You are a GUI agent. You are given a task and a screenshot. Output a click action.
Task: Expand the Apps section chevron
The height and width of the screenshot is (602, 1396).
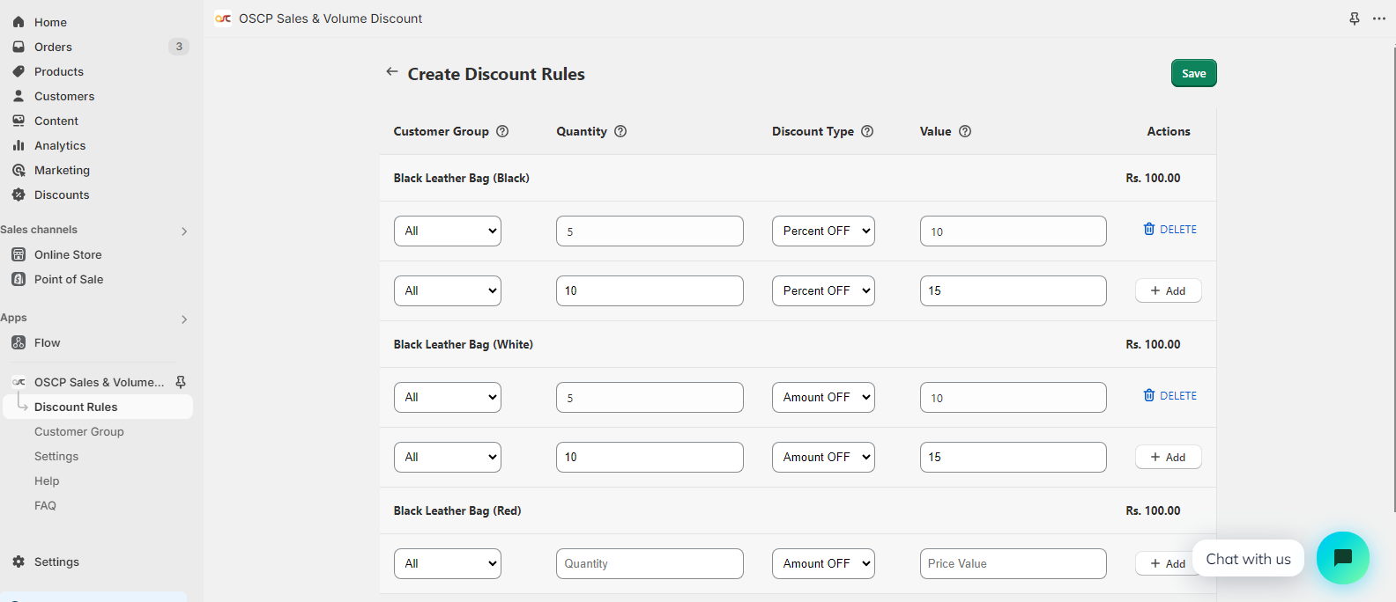click(184, 319)
